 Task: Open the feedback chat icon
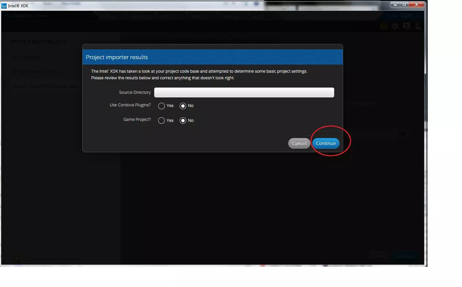tap(407, 26)
